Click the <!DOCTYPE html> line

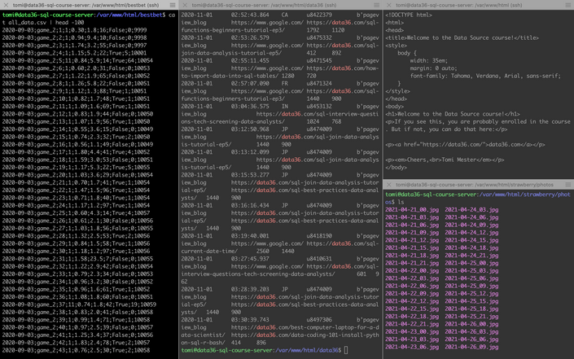click(409, 15)
